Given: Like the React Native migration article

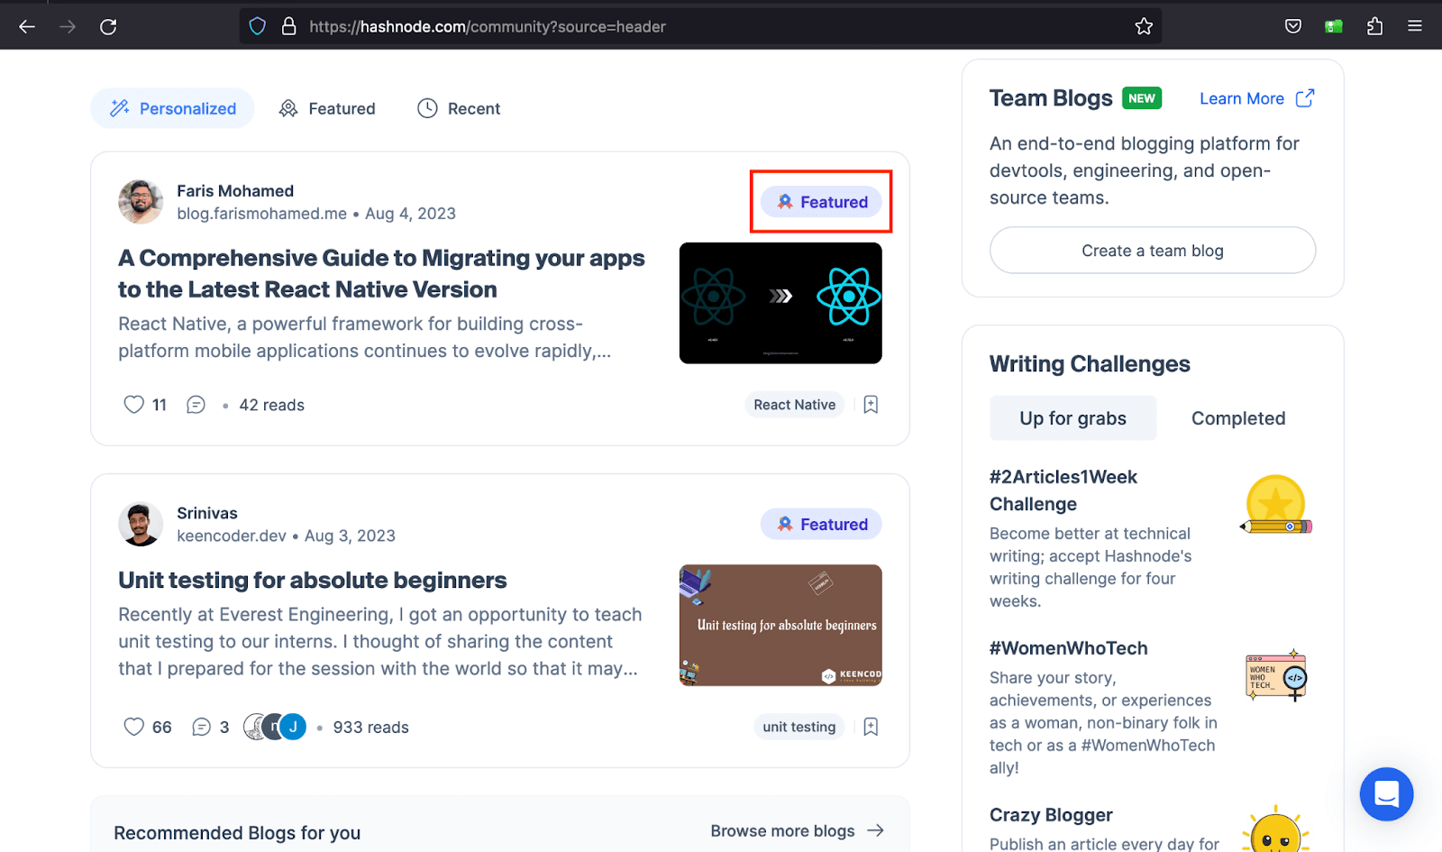Looking at the screenshot, I should [x=134, y=405].
